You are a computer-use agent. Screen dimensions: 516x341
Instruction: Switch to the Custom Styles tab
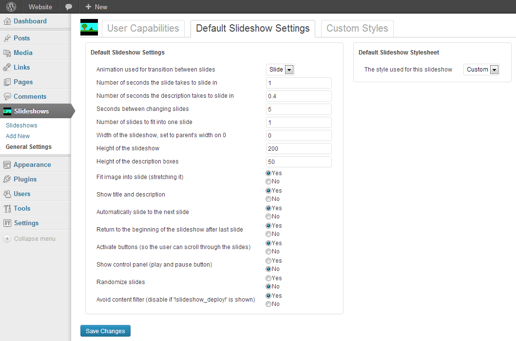click(x=357, y=29)
